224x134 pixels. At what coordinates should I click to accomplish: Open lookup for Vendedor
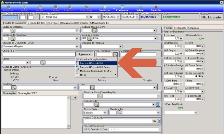(x=14, y=87)
